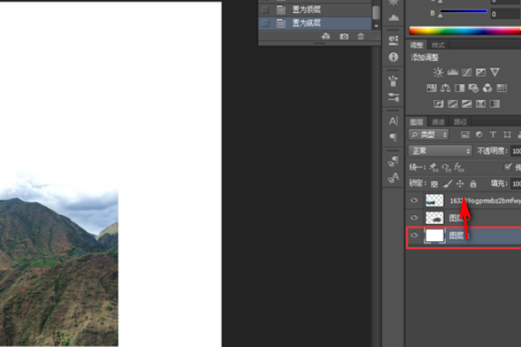Add a Curves adjustment
This screenshot has width=521, height=347.
click(x=466, y=72)
